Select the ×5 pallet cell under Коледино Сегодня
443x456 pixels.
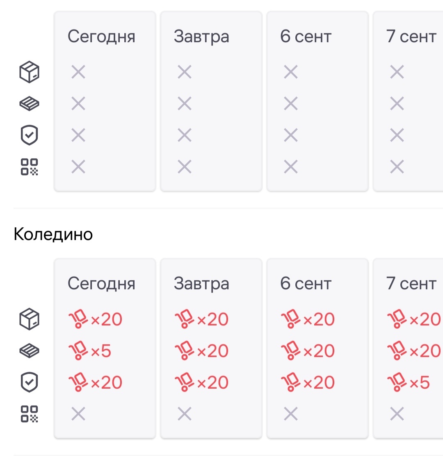click(x=89, y=351)
